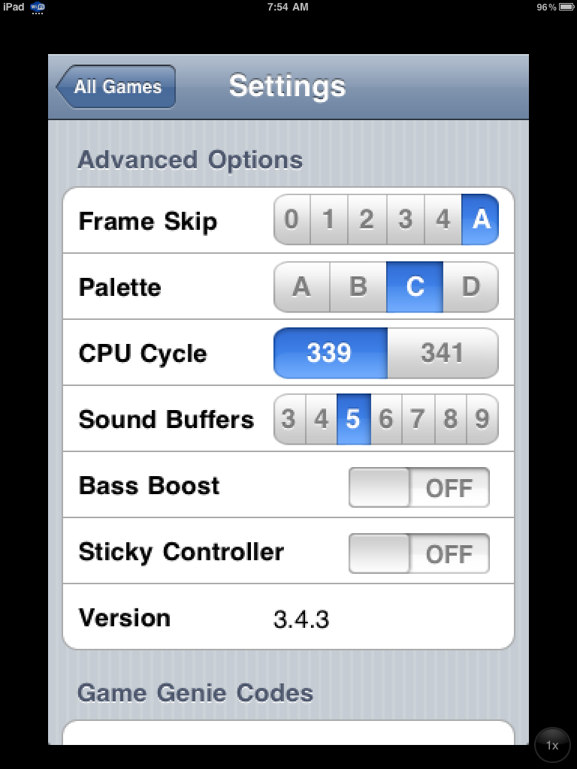This screenshot has height=769, width=577.
Task: Set CPU Cycle to 341
Action: [x=442, y=353]
